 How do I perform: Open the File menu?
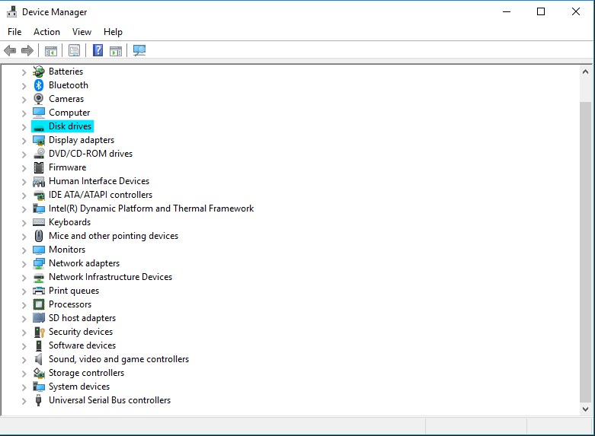coord(14,32)
